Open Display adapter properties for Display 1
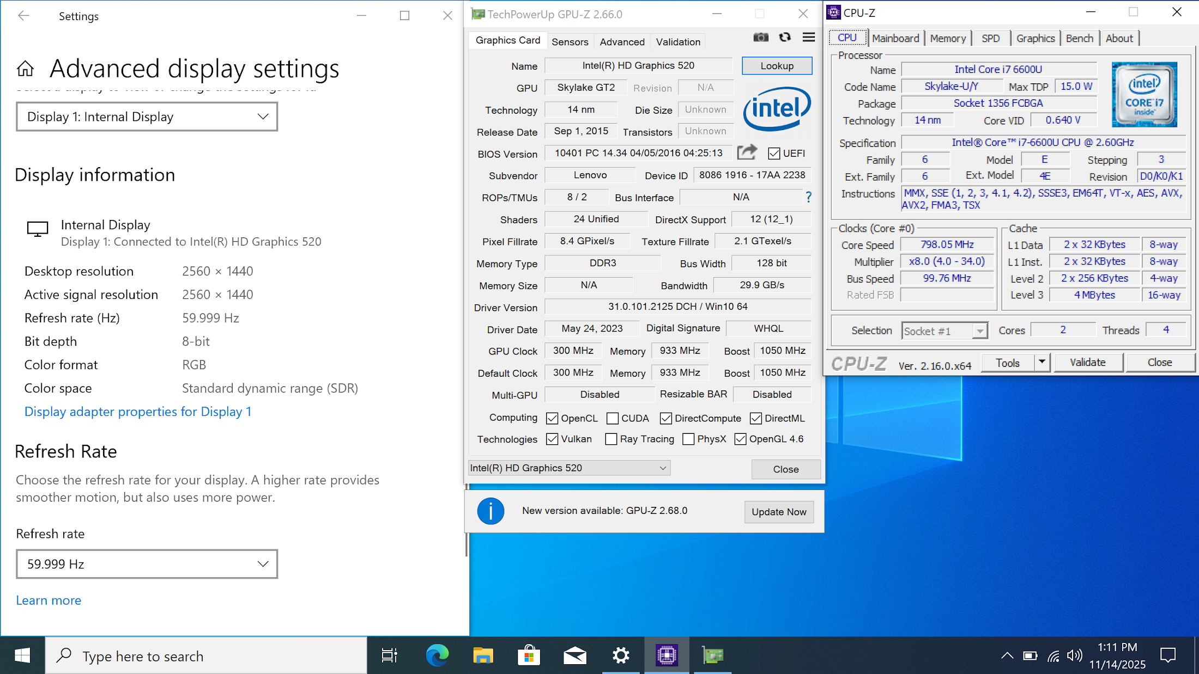 [x=138, y=412]
